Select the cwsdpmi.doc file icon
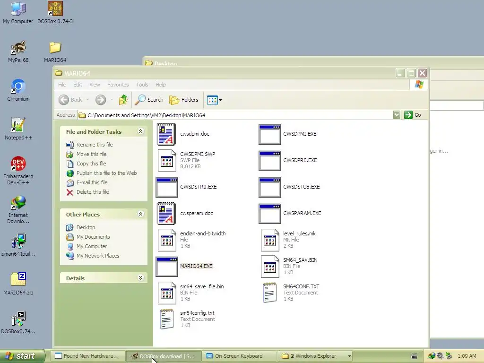This screenshot has height=363, width=484. [x=166, y=134]
